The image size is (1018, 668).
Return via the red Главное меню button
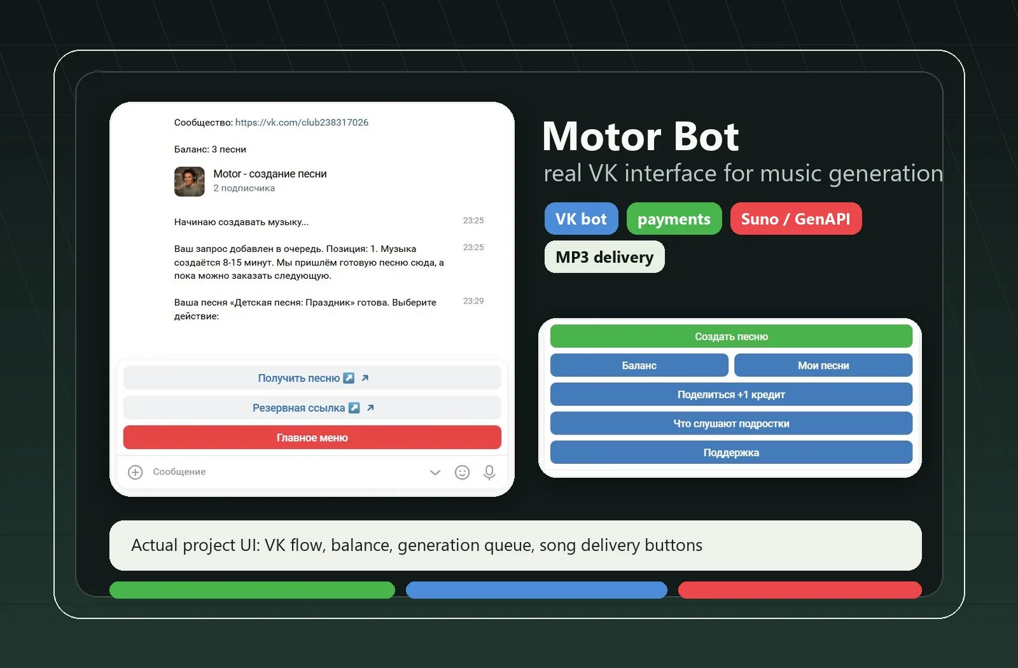pos(312,438)
